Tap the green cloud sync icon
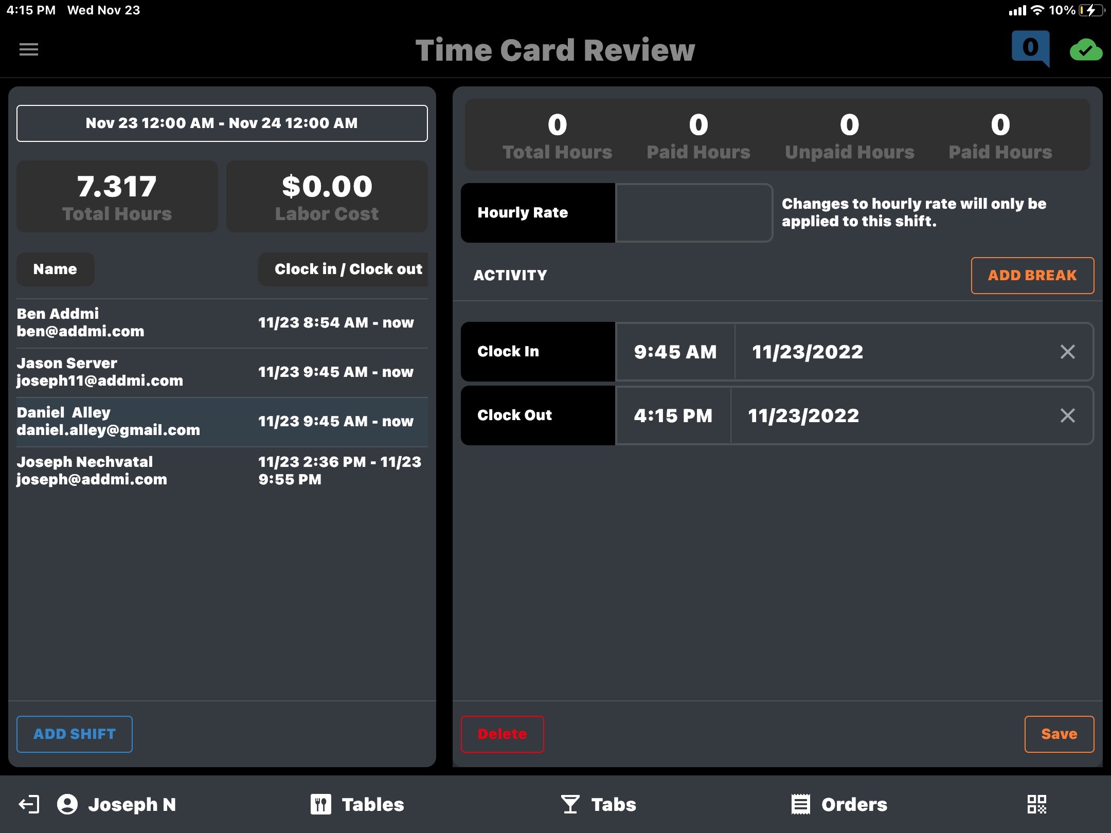 [1086, 50]
